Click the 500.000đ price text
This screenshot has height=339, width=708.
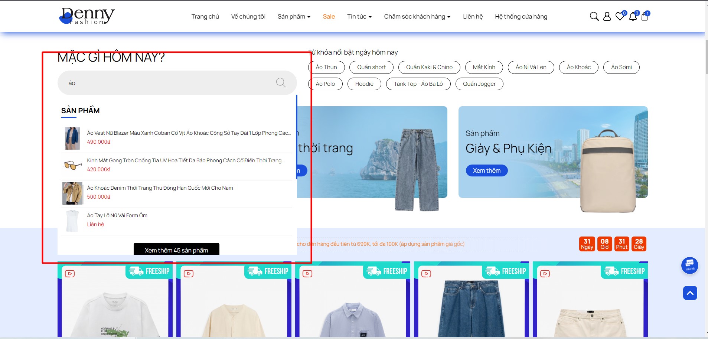(99, 197)
